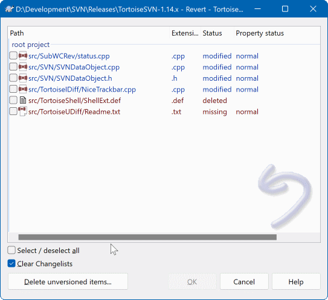Image resolution: width=328 pixels, height=300 pixels.
Task: Uncheck the Clear Changelists checkbox
Action: pos(11,263)
